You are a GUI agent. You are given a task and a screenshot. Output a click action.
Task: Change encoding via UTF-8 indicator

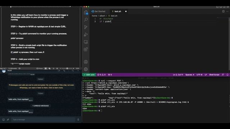click(x=199, y=75)
